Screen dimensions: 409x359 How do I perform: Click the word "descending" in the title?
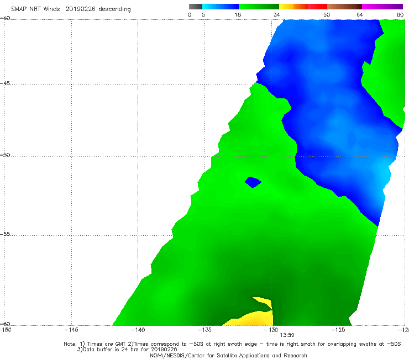[115, 9]
